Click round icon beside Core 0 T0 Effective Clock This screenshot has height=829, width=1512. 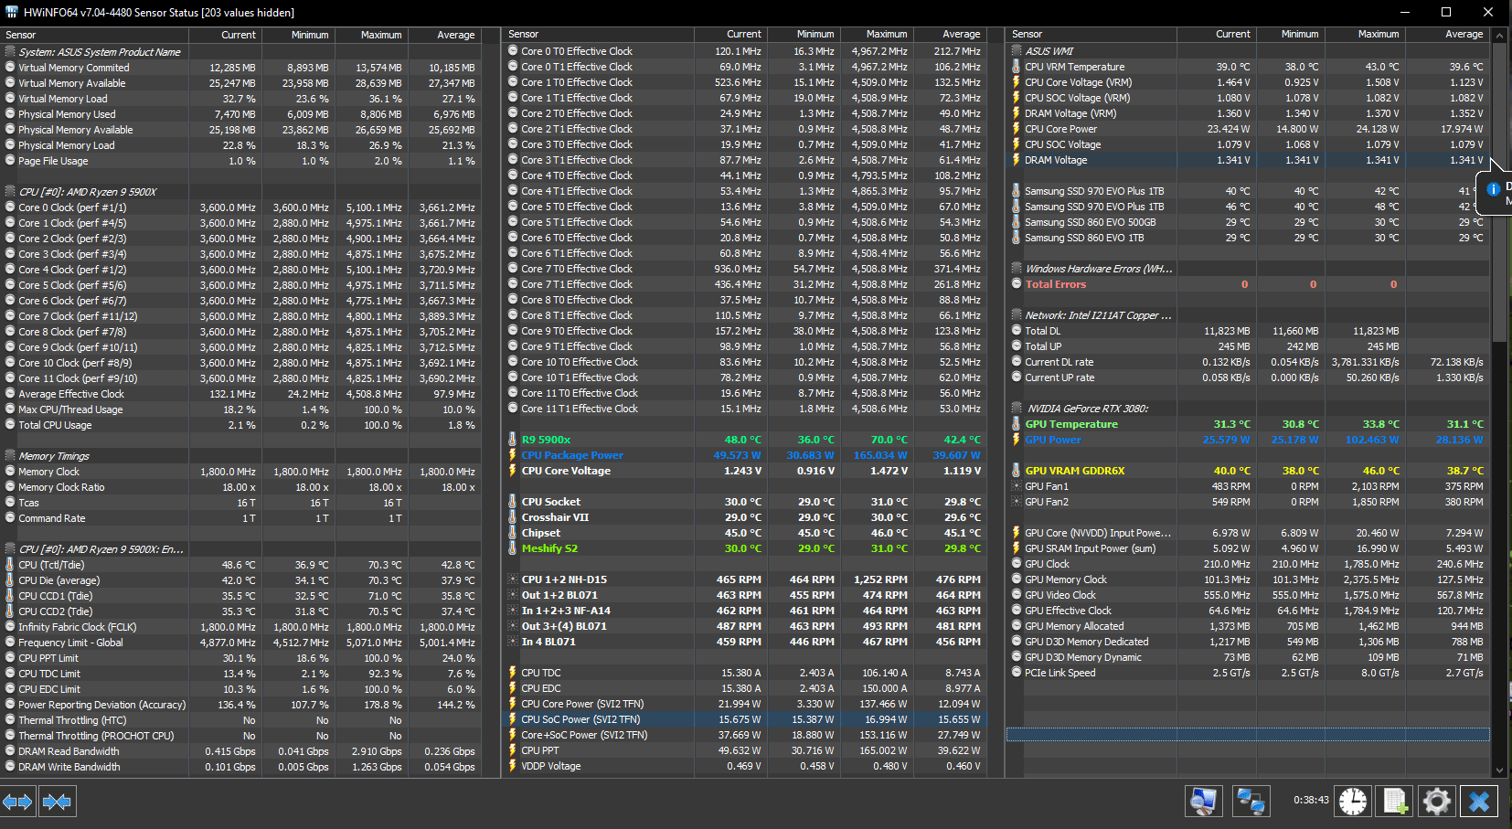click(x=513, y=51)
